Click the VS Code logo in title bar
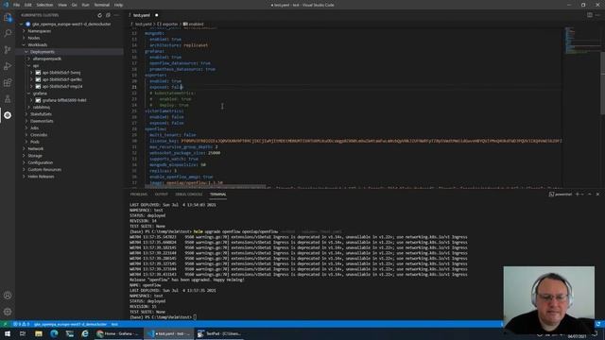 pyautogui.click(x=6, y=5)
